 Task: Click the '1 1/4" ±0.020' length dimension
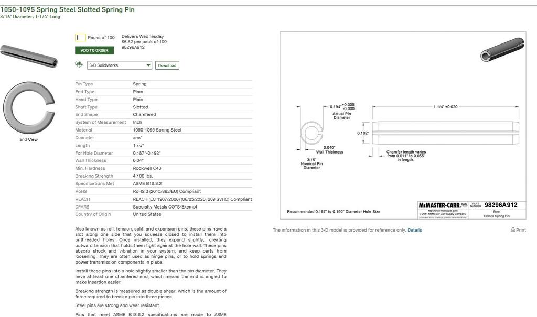(446, 107)
